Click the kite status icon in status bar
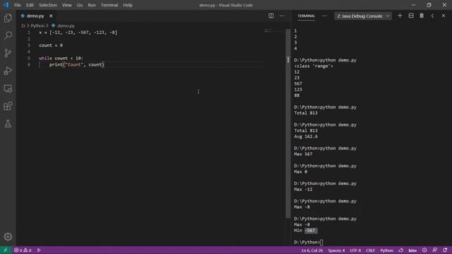Image resolution: width=452 pixels, height=254 pixels. [x=412, y=250]
